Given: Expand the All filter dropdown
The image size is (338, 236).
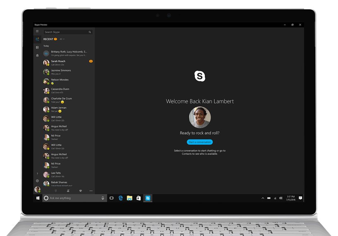Looking at the screenshot, I should (62, 39).
